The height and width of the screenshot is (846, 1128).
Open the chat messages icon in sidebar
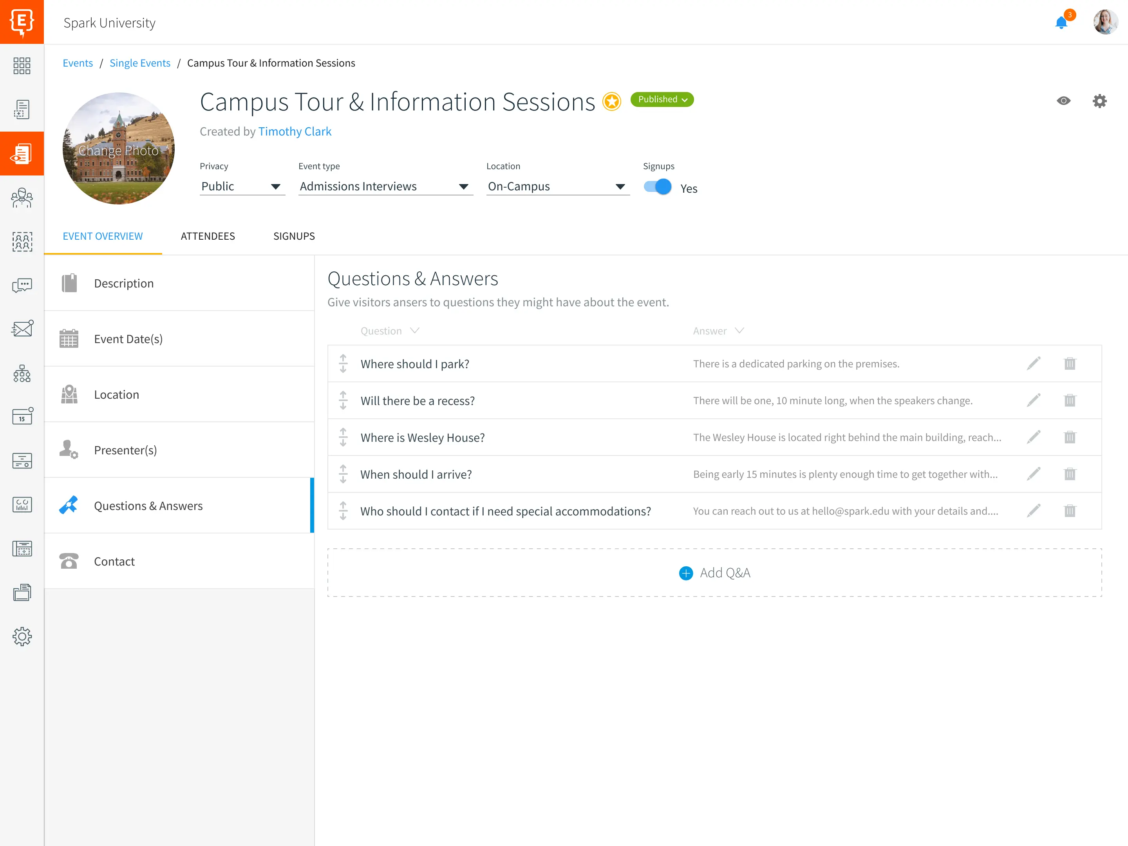[x=22, y=285]
